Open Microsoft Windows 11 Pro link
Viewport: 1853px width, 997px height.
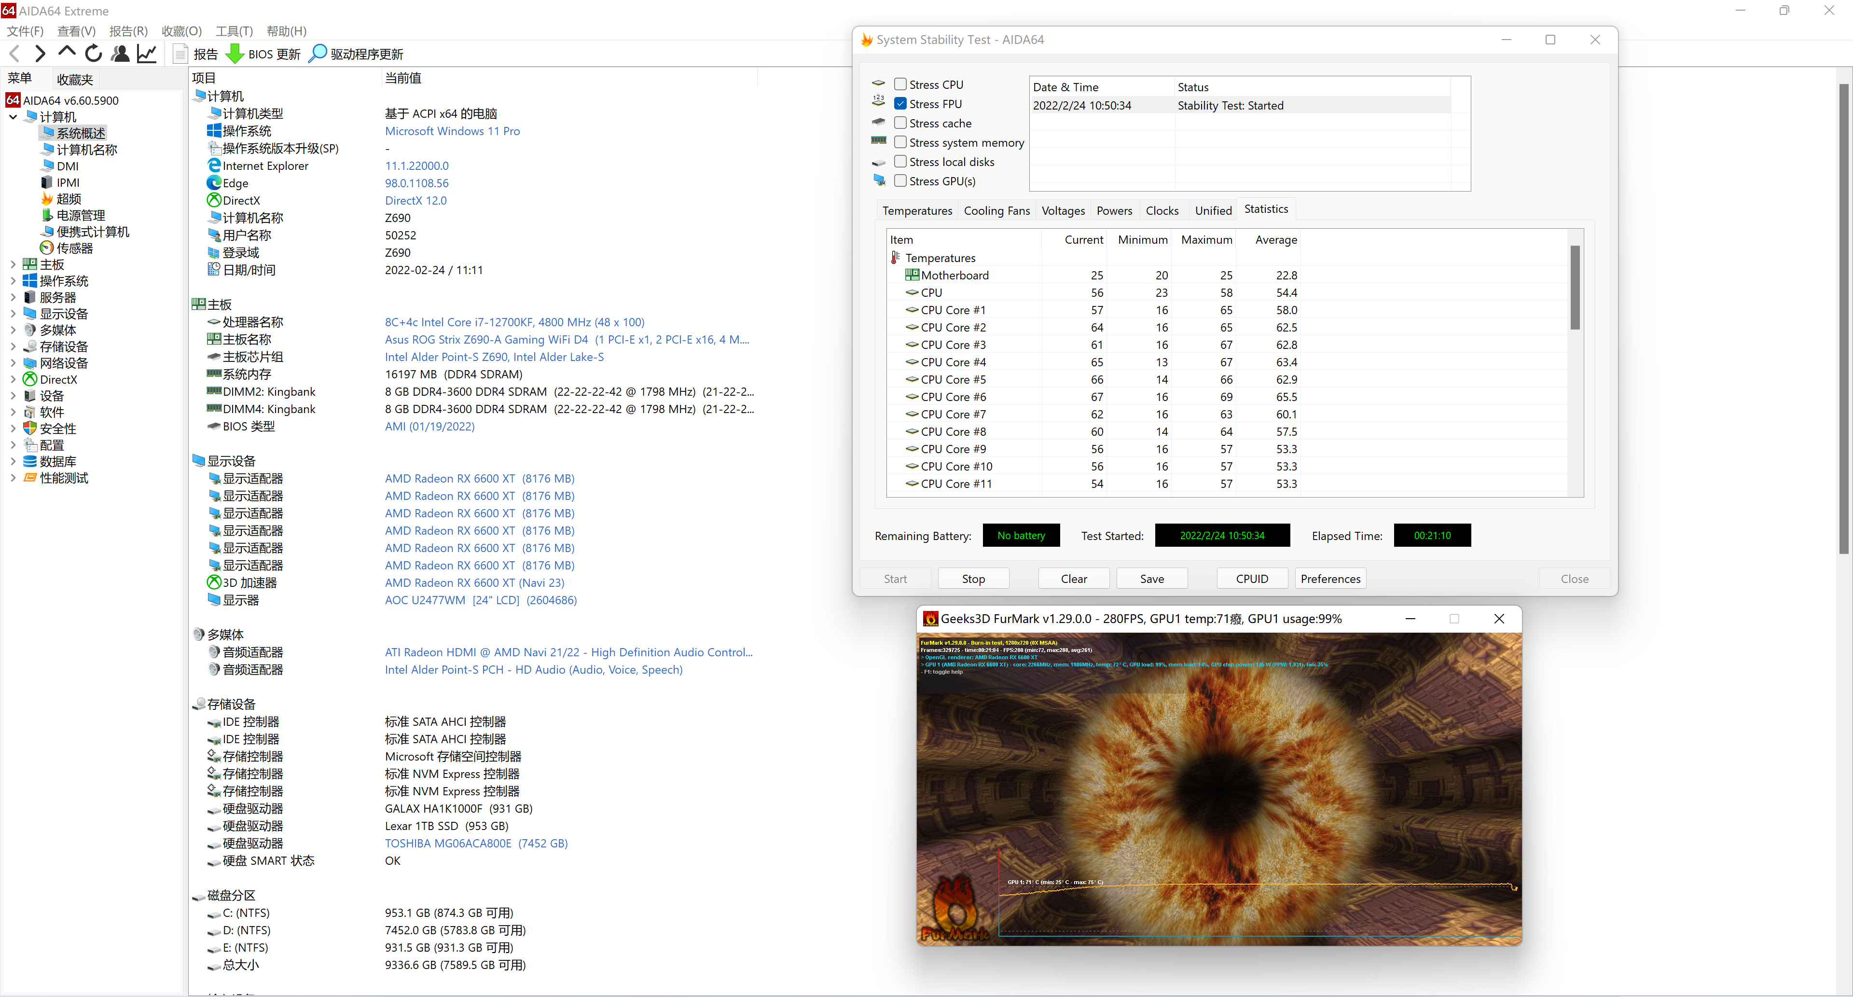coord(452,131)
